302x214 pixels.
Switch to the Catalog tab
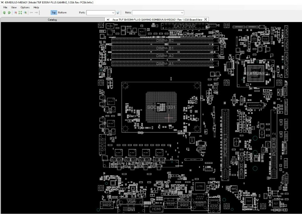(x=52, y=20)
